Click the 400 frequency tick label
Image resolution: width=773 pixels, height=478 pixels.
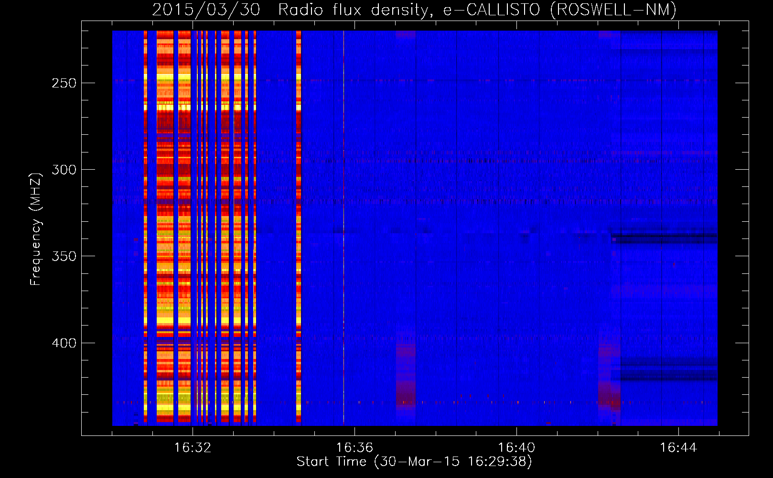tap(64, 343)
